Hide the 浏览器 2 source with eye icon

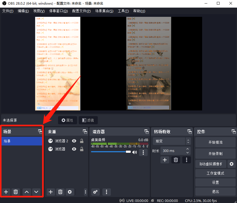(74, 141)
